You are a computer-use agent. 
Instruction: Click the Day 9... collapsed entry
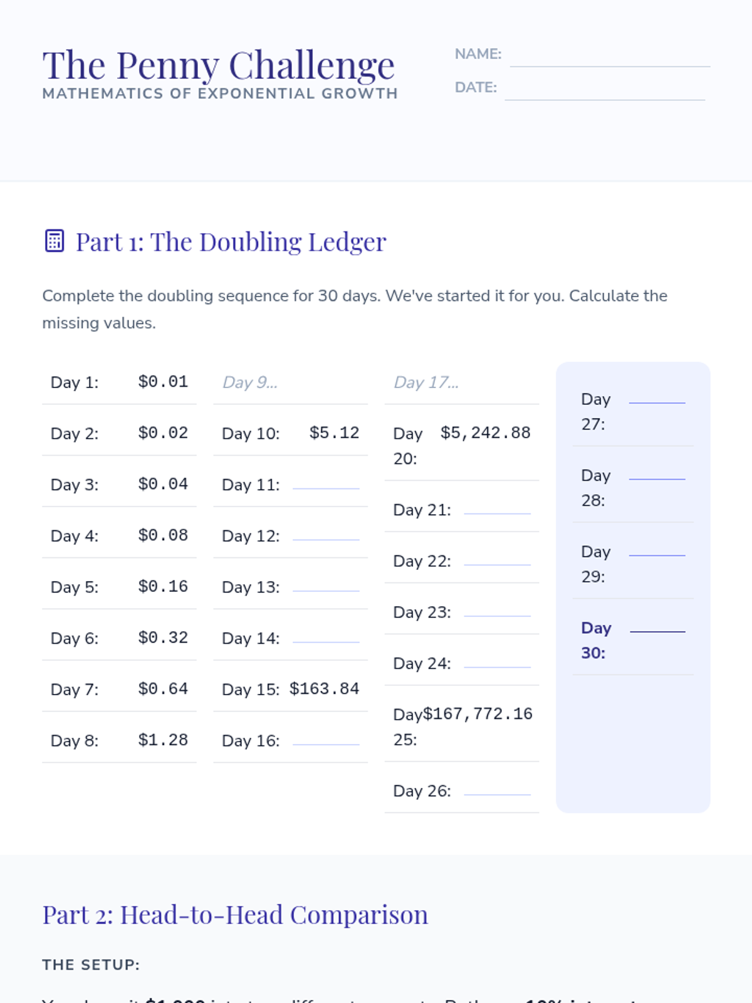point(250,382)
